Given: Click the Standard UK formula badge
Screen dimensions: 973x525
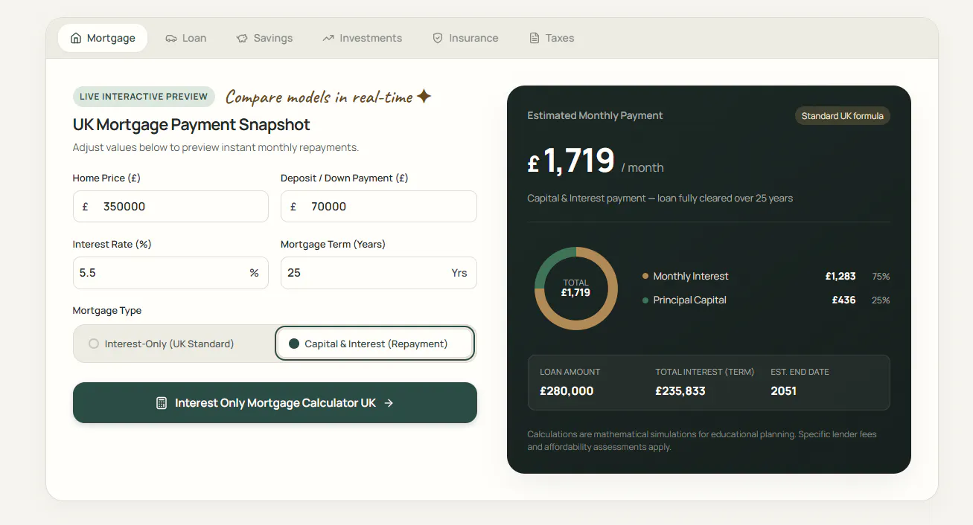Looking at the screenshot, I should click(x=843, y=116).
